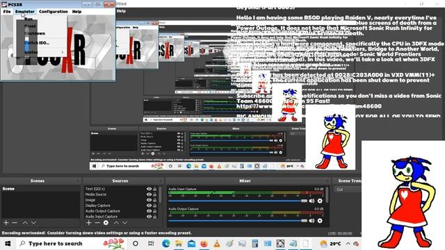445x250 pixels.
Task: Lock the Text (GDI+) source
Action: tap(154, 189)
